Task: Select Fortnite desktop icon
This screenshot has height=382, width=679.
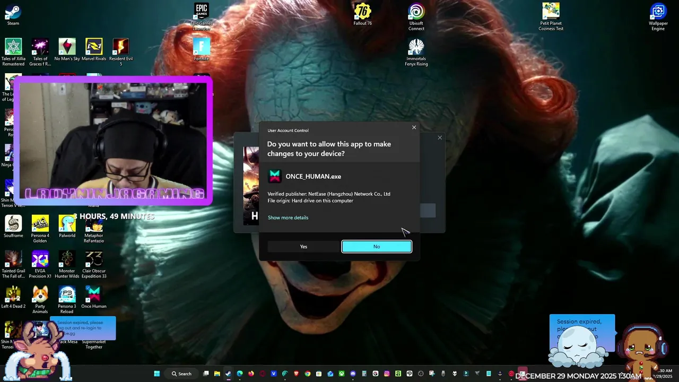Action: tap(201, 50)
